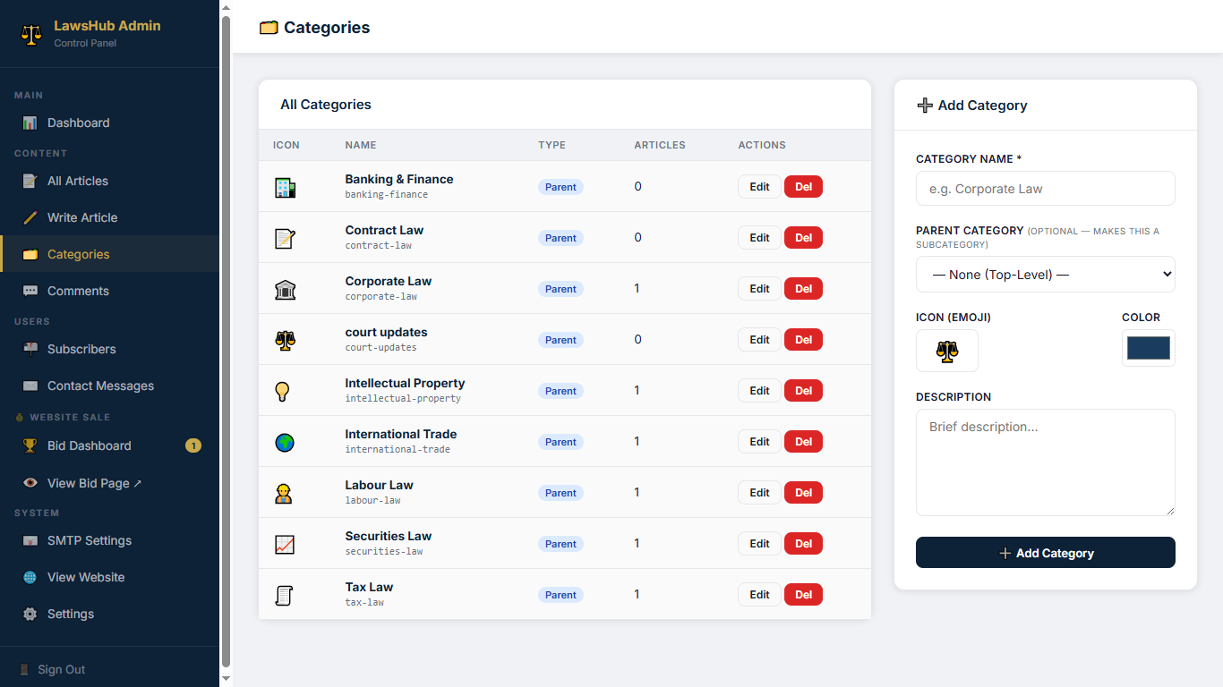Delete the Tax Law category
Image resolution: width=1223 pixels, height=687 pixels.
tap(803, 595)
